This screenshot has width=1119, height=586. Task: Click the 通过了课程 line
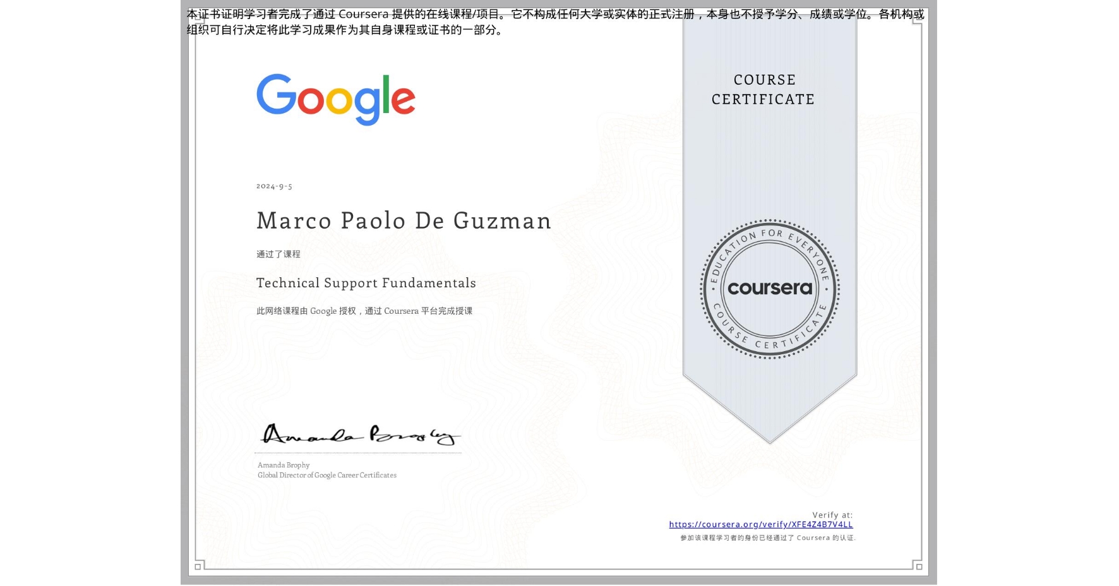click(278, 254)
